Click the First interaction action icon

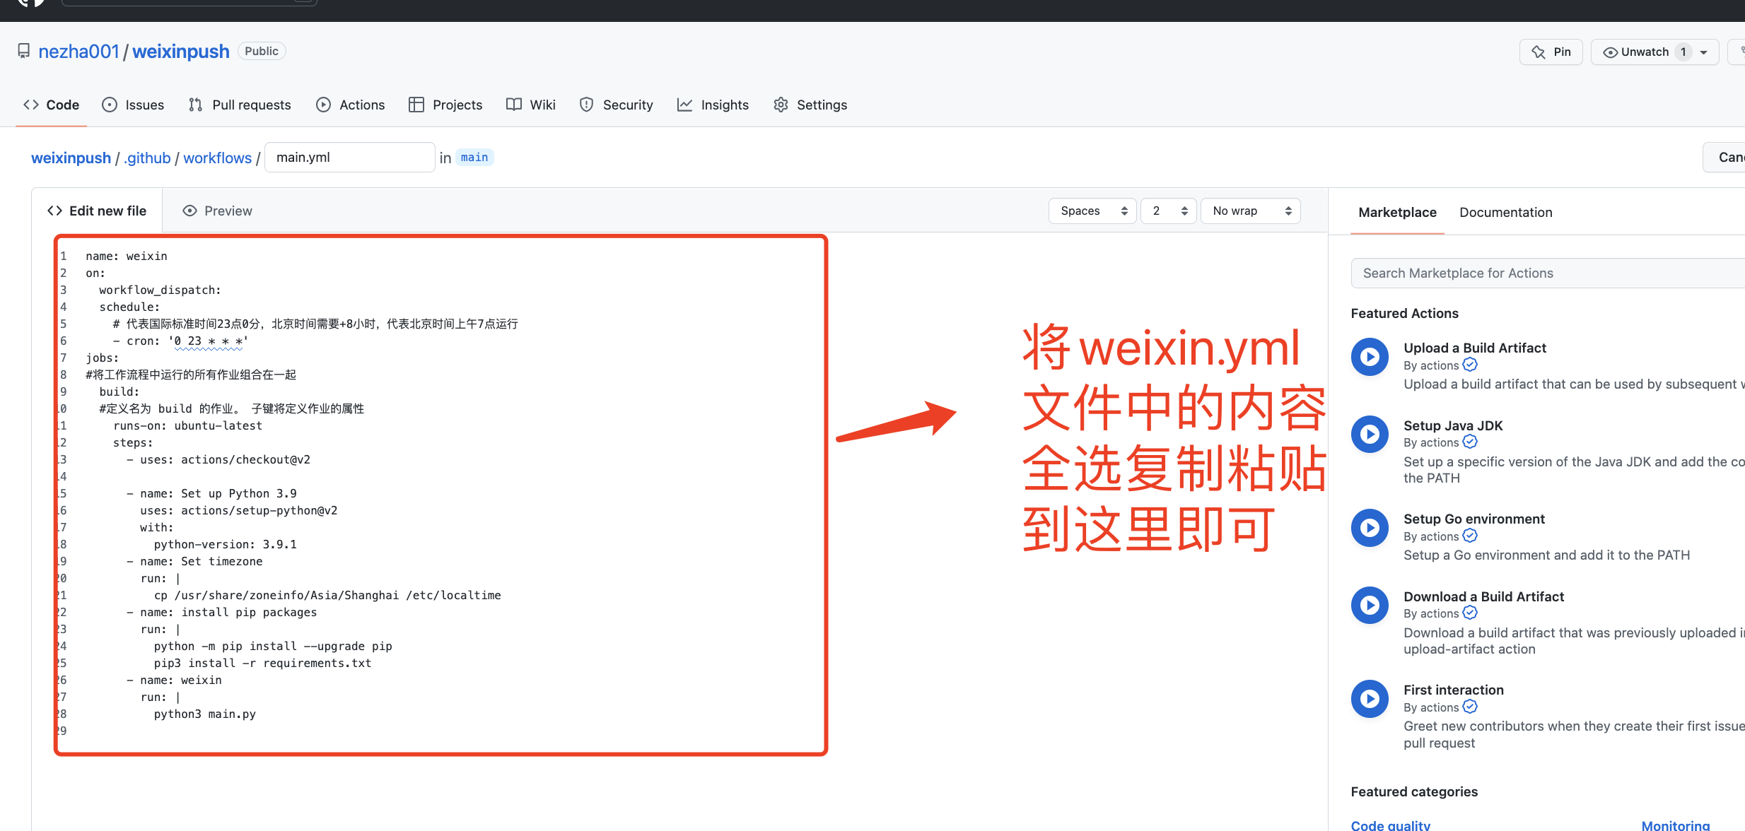(x=1370, y=699)
